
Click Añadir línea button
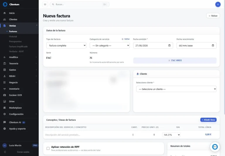[208, 120]
